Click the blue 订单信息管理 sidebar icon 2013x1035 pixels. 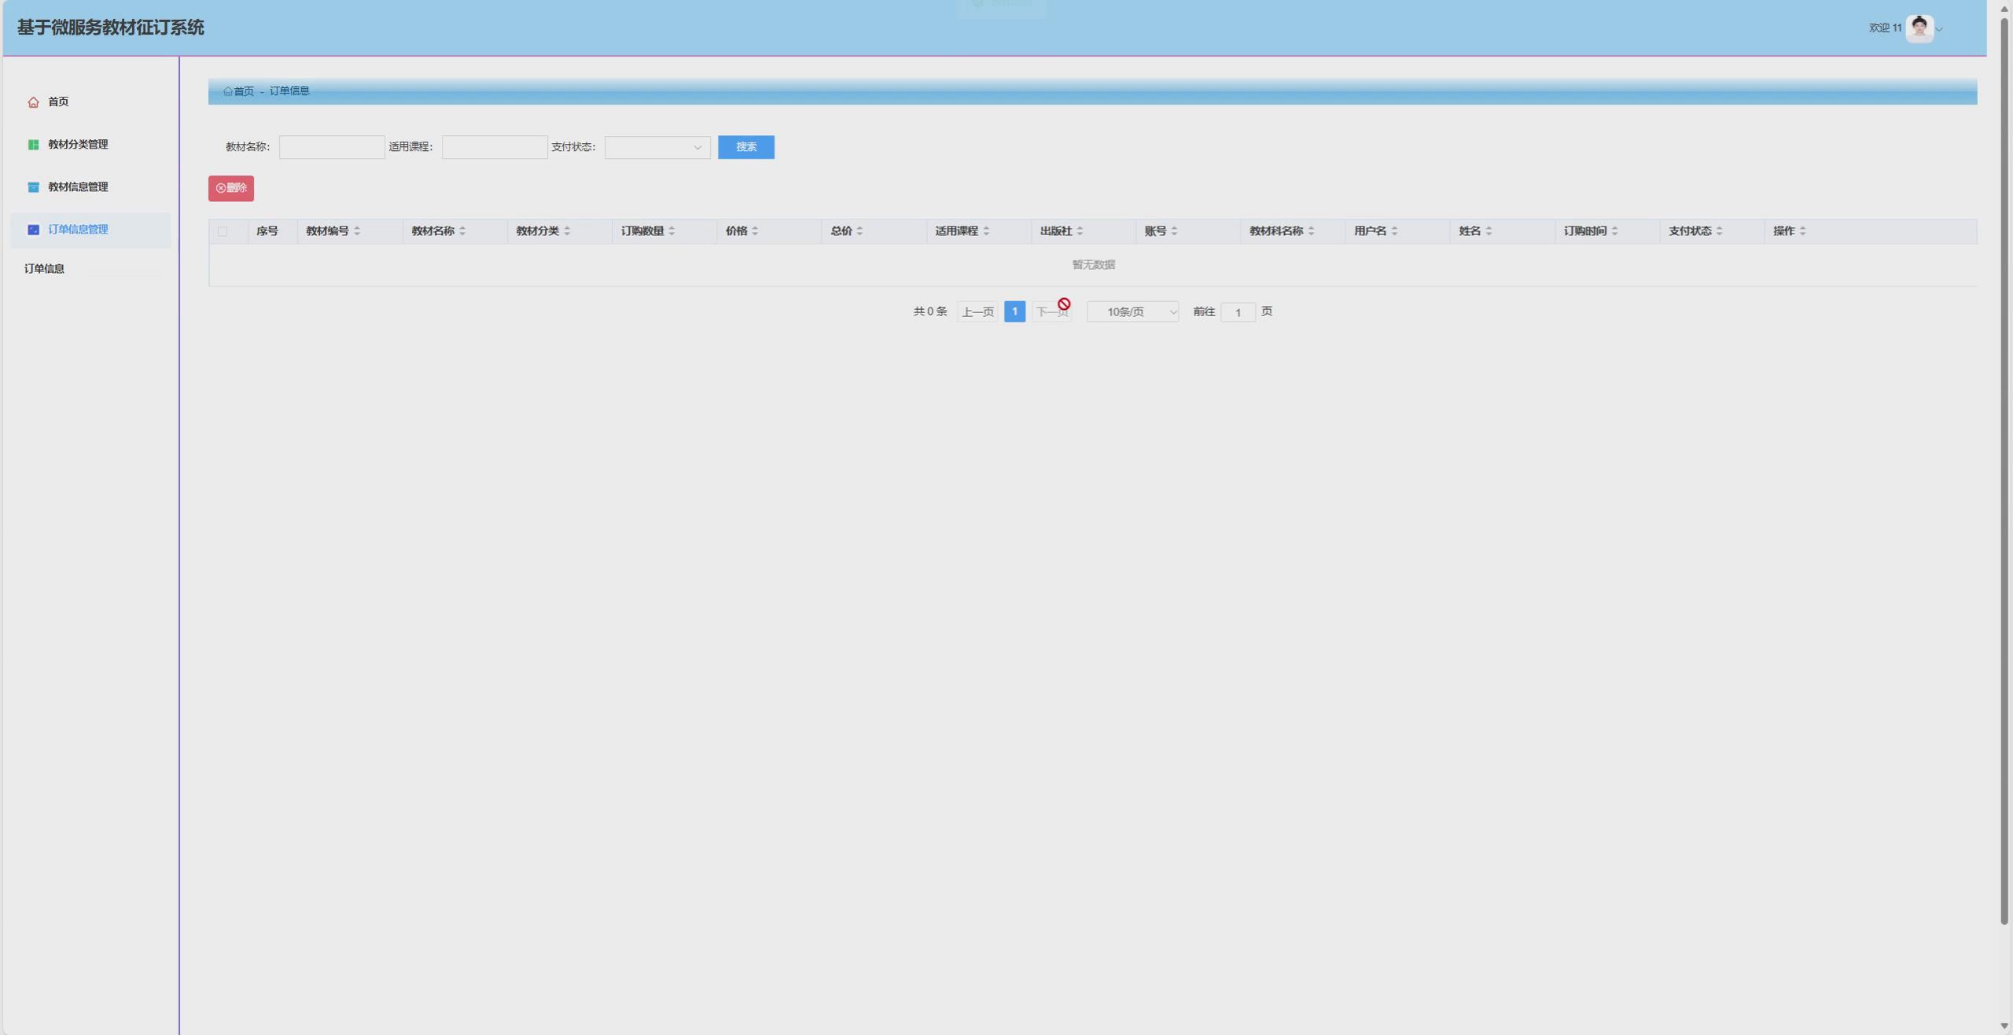coord(33,230)
